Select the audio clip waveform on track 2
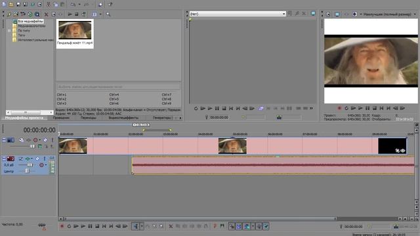420x236 pixels. [x=273, y=165]
